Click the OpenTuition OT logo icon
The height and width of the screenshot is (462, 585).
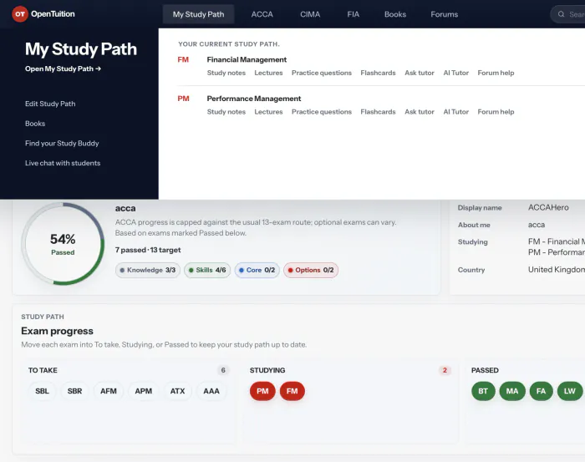[x=20, y=14]
